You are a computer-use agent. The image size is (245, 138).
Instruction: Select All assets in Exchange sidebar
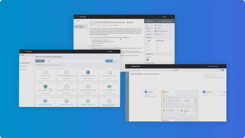click(x=26, y=55)
